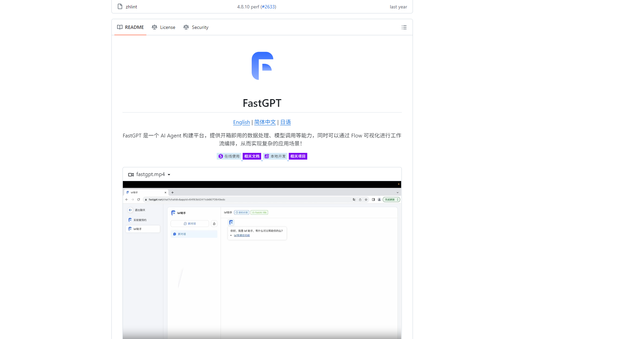Open the English README link
The image size is (630, 339).
241,122
